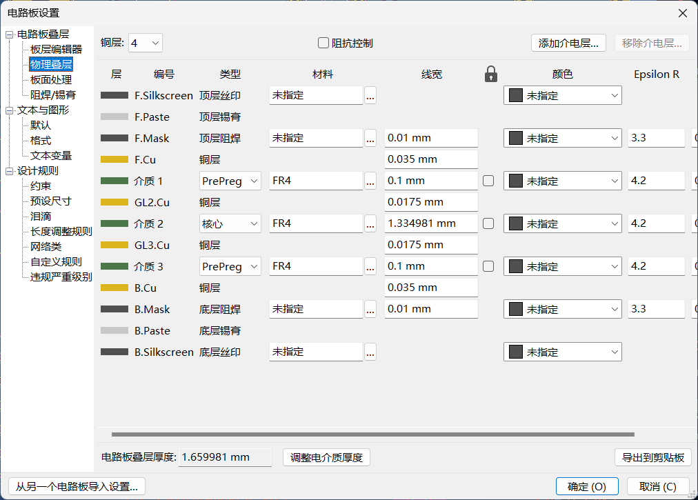This screenshot has height=500, width=698.
Task: Open material picker for 介质 1 layer
Action: point(370,181)
